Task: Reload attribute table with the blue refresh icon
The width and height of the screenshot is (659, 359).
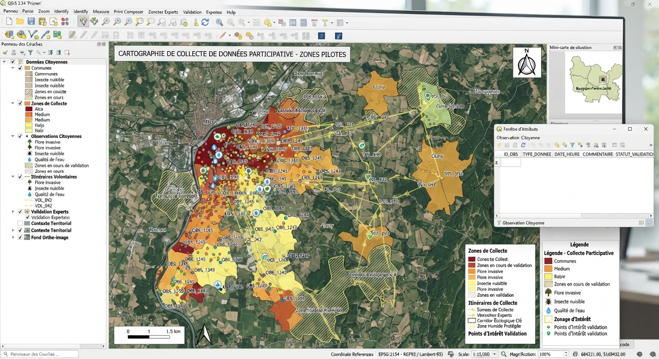Action: (523, 145)
